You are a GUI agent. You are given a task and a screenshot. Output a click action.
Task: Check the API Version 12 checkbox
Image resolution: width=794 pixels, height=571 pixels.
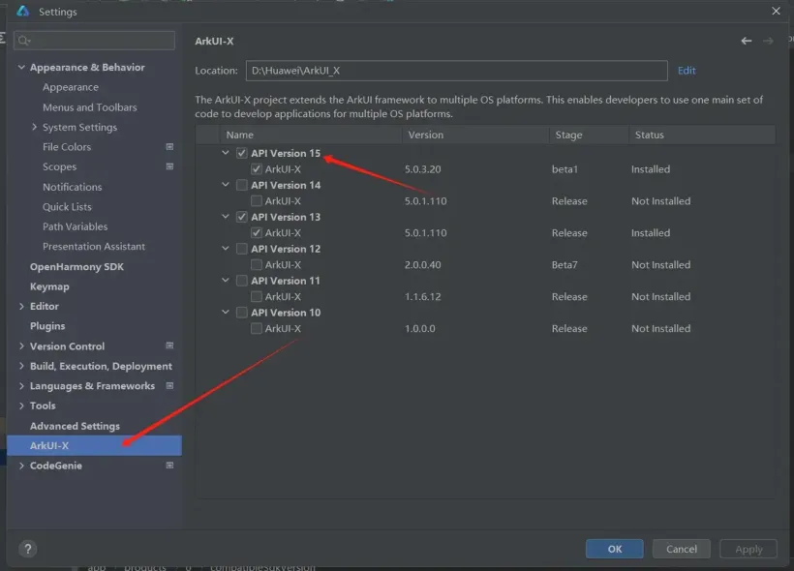[242, 249]
